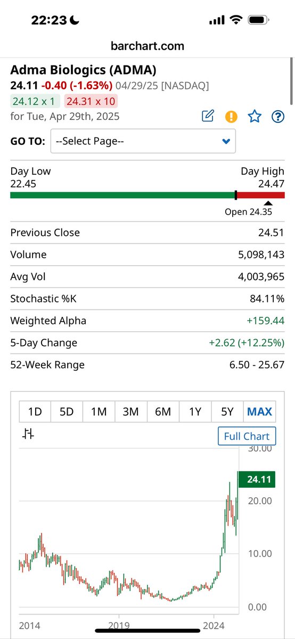Open the --Select Page-- dropdown

pyautogui.click(x=143, y=141)
